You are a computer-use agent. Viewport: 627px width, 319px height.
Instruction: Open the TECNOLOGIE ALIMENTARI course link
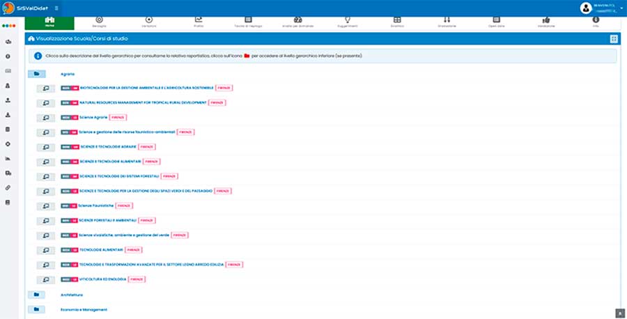click(x=102, y=249)
